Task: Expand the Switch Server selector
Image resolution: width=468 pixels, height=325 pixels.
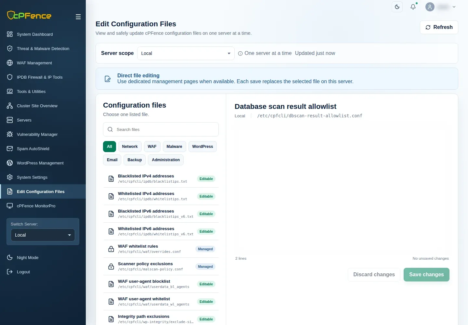Action: 43,235
